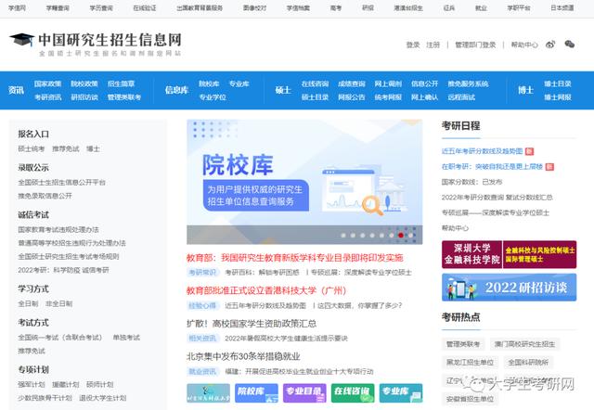Open 国家分数线：已发布 link

coord(471,182)
